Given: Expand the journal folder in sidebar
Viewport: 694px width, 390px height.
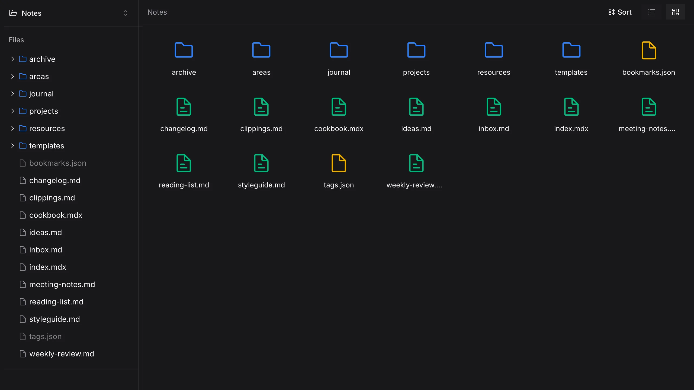Looking at the screenshot, I should pyautogui.click(x=12, y=94).
